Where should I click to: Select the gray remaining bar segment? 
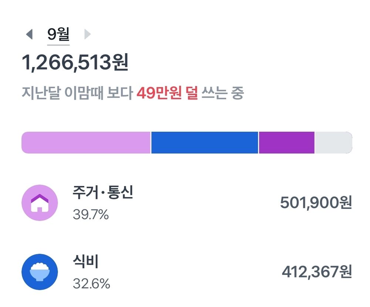pos(333,142)
